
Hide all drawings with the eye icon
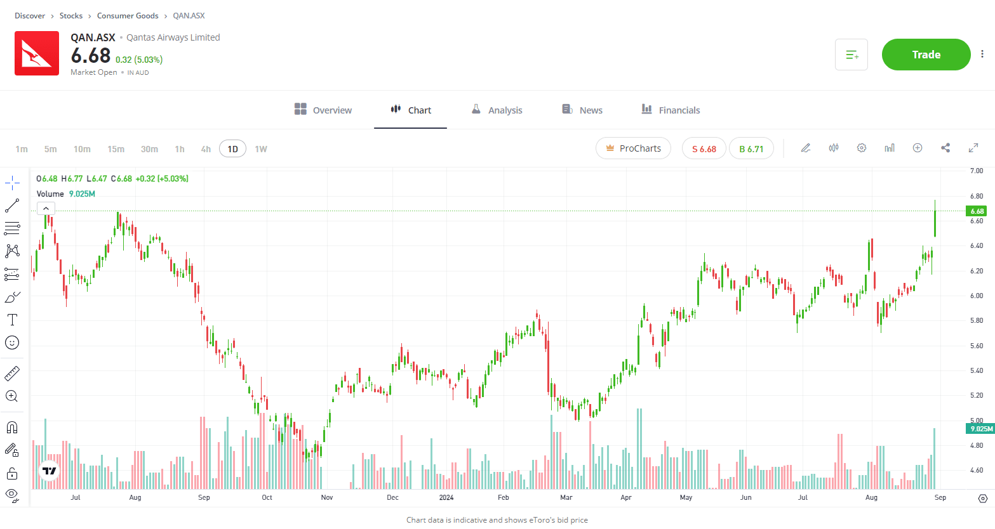pos(12,495)
